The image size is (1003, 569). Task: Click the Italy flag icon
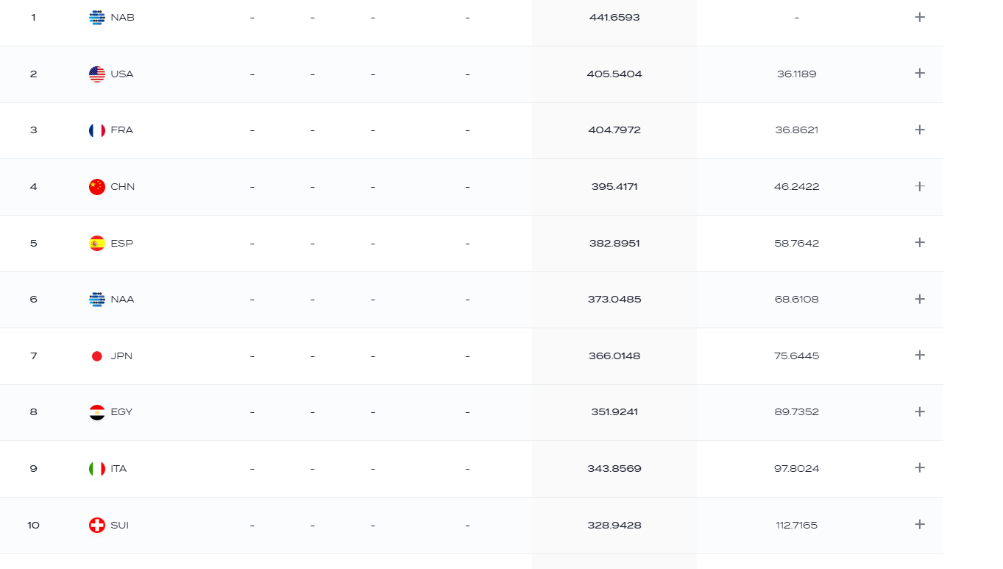pos(97,468)
